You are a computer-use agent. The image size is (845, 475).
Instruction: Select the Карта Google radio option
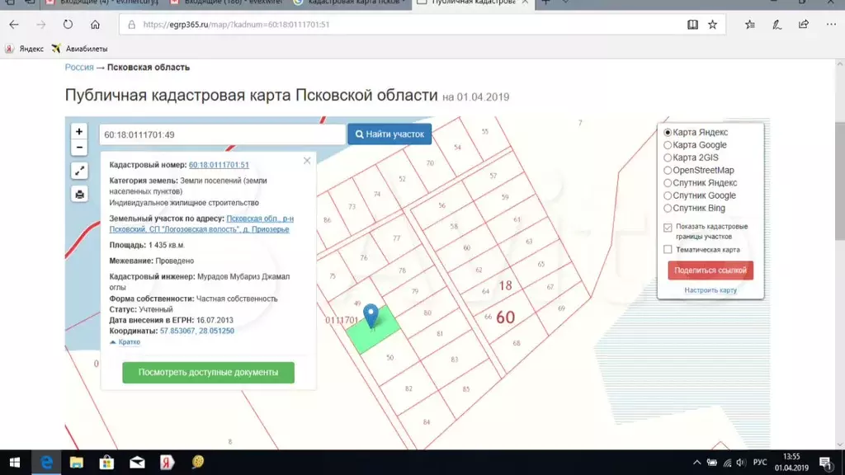668,145
